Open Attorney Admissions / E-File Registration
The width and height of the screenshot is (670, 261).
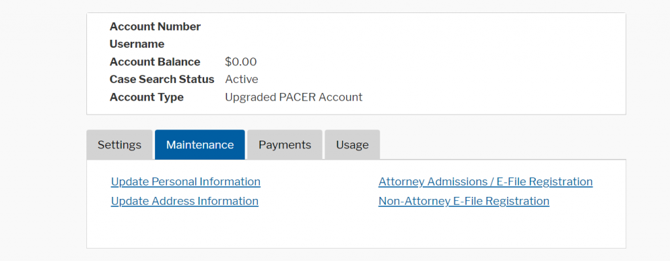point(485,182)
